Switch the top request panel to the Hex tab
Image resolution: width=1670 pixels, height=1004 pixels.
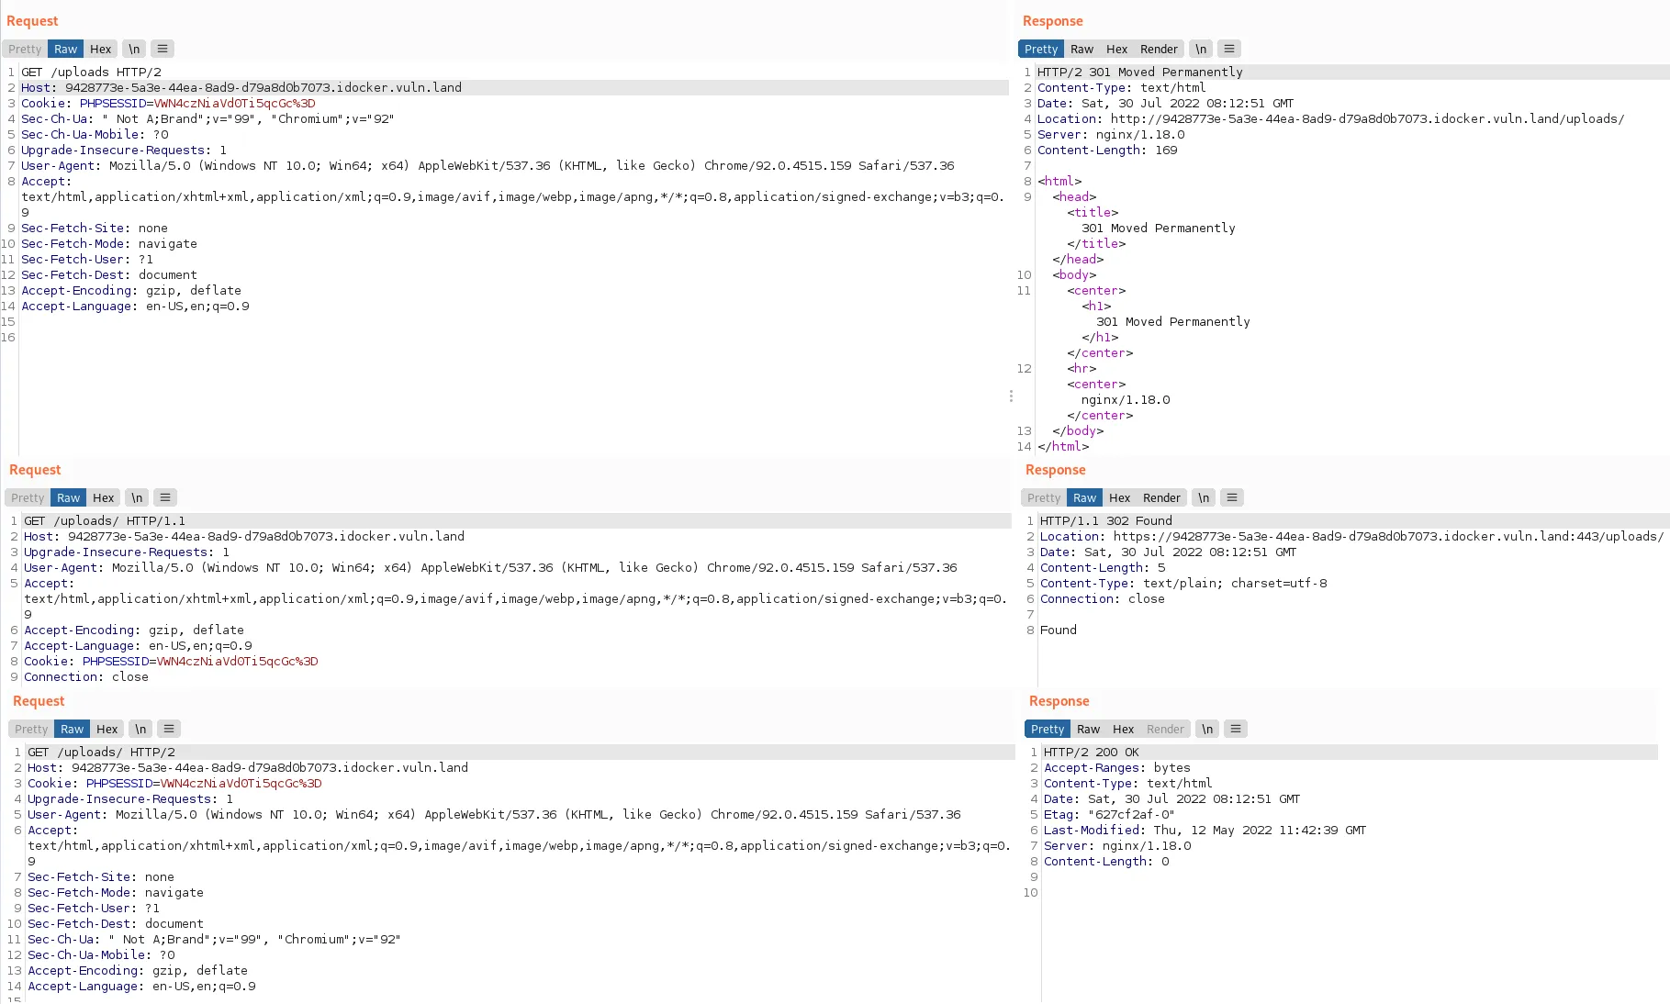point(101,49)
